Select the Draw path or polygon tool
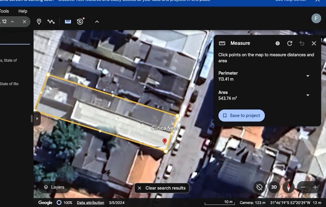326x207 pixels. click(51, 22)
